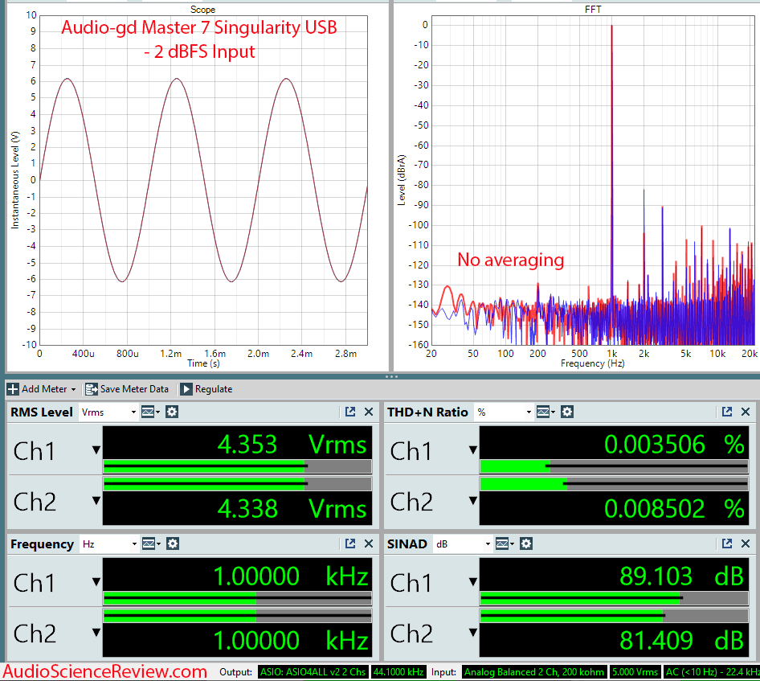Click the Frequency Ch2 1.00000 kHz reading
The height and width of the screenshot is (681, 760).
tap(290, 640)
